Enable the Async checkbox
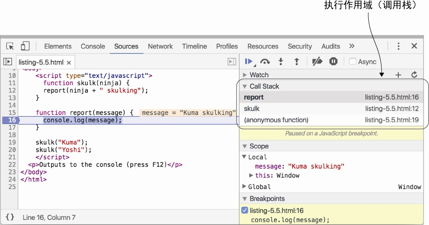Screen dimensions: 429x225 pos(353,61)
